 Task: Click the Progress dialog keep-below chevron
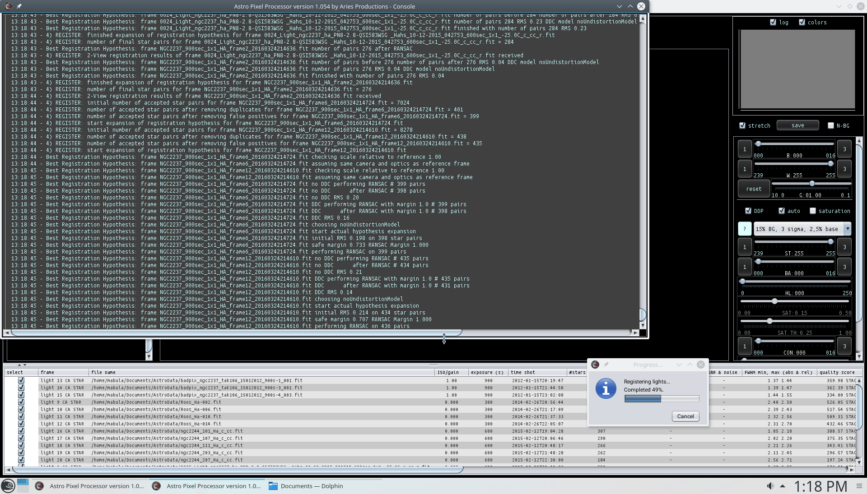679,365
